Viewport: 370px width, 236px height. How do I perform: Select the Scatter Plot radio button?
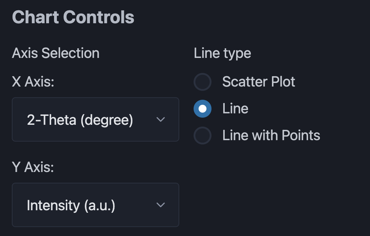(x=203, y=82)
